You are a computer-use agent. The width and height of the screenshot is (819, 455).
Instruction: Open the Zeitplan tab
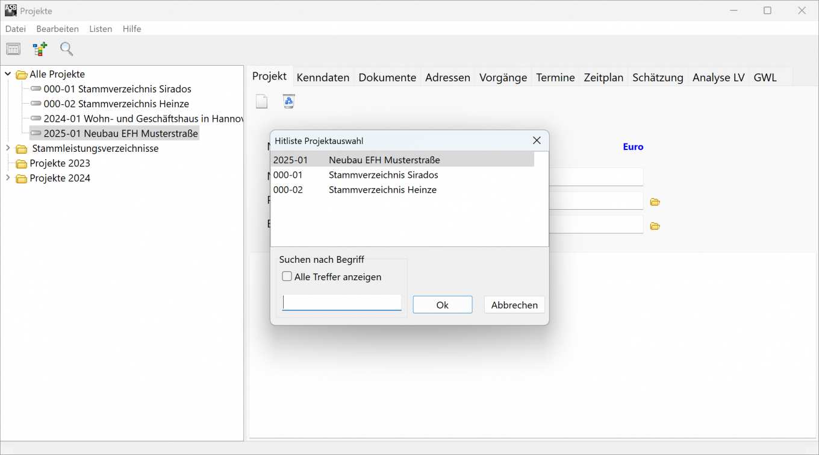[603, 77]
